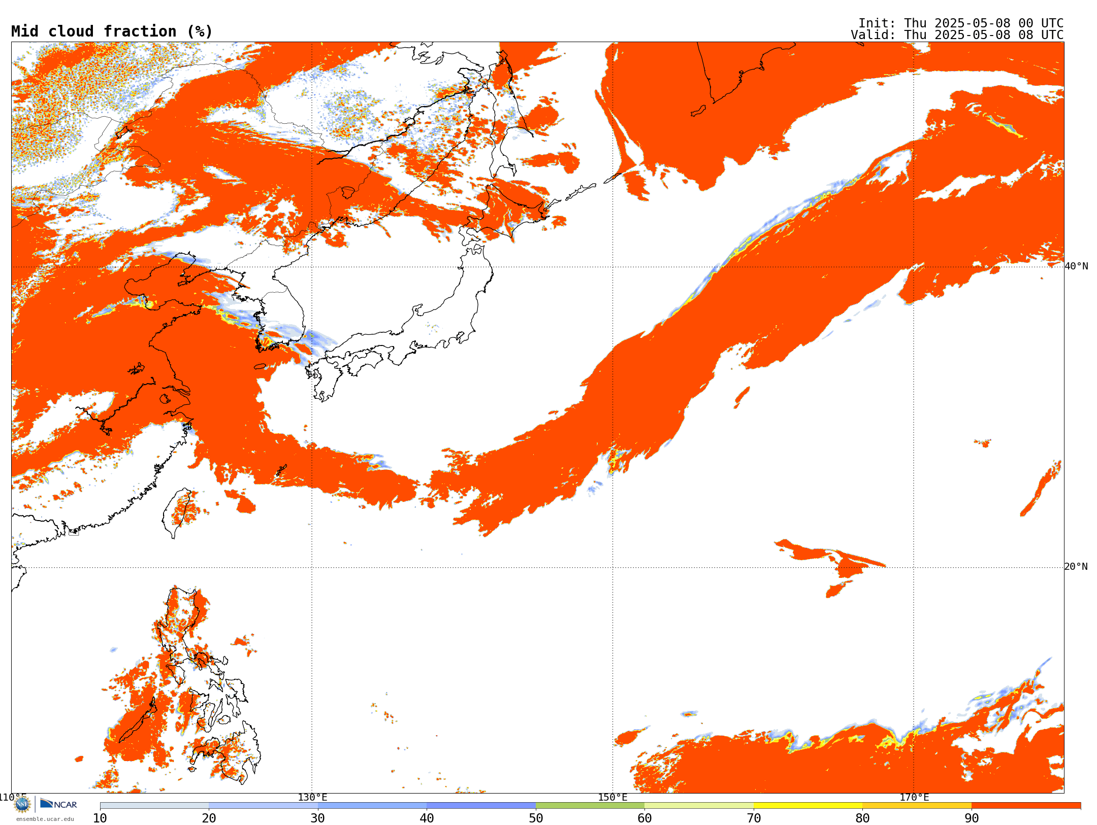
Task: Pick the 50–60 green colorbar segment
Action: click(x=590, y=806)
